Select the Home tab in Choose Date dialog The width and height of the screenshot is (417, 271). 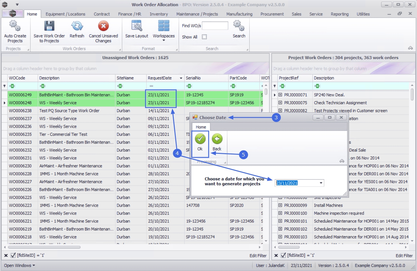[201, 127]
